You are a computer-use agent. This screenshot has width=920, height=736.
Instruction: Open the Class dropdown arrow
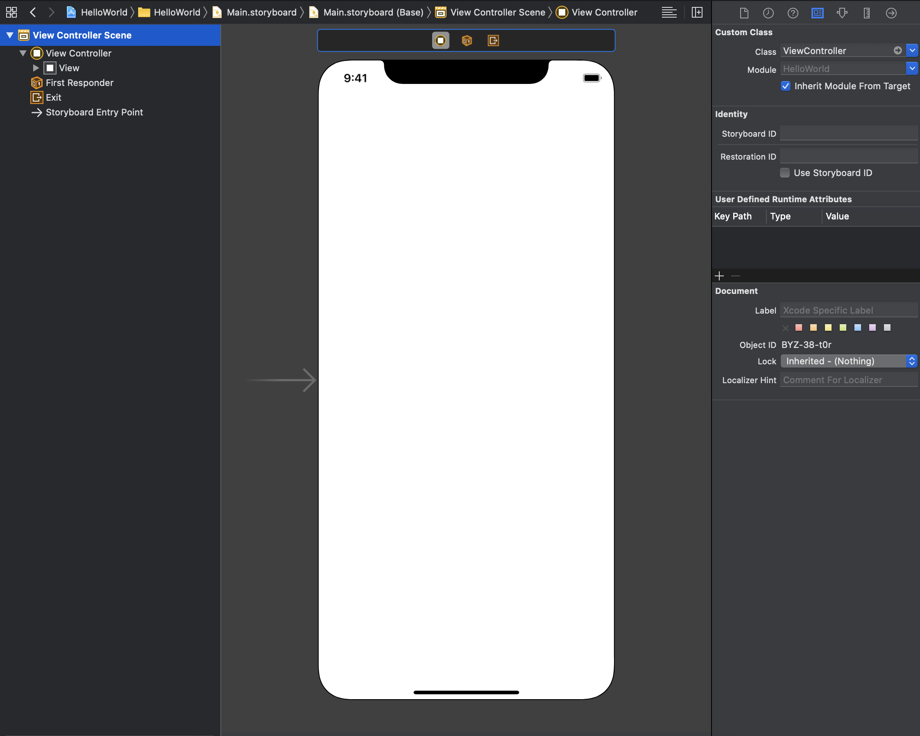coord(912,50)
